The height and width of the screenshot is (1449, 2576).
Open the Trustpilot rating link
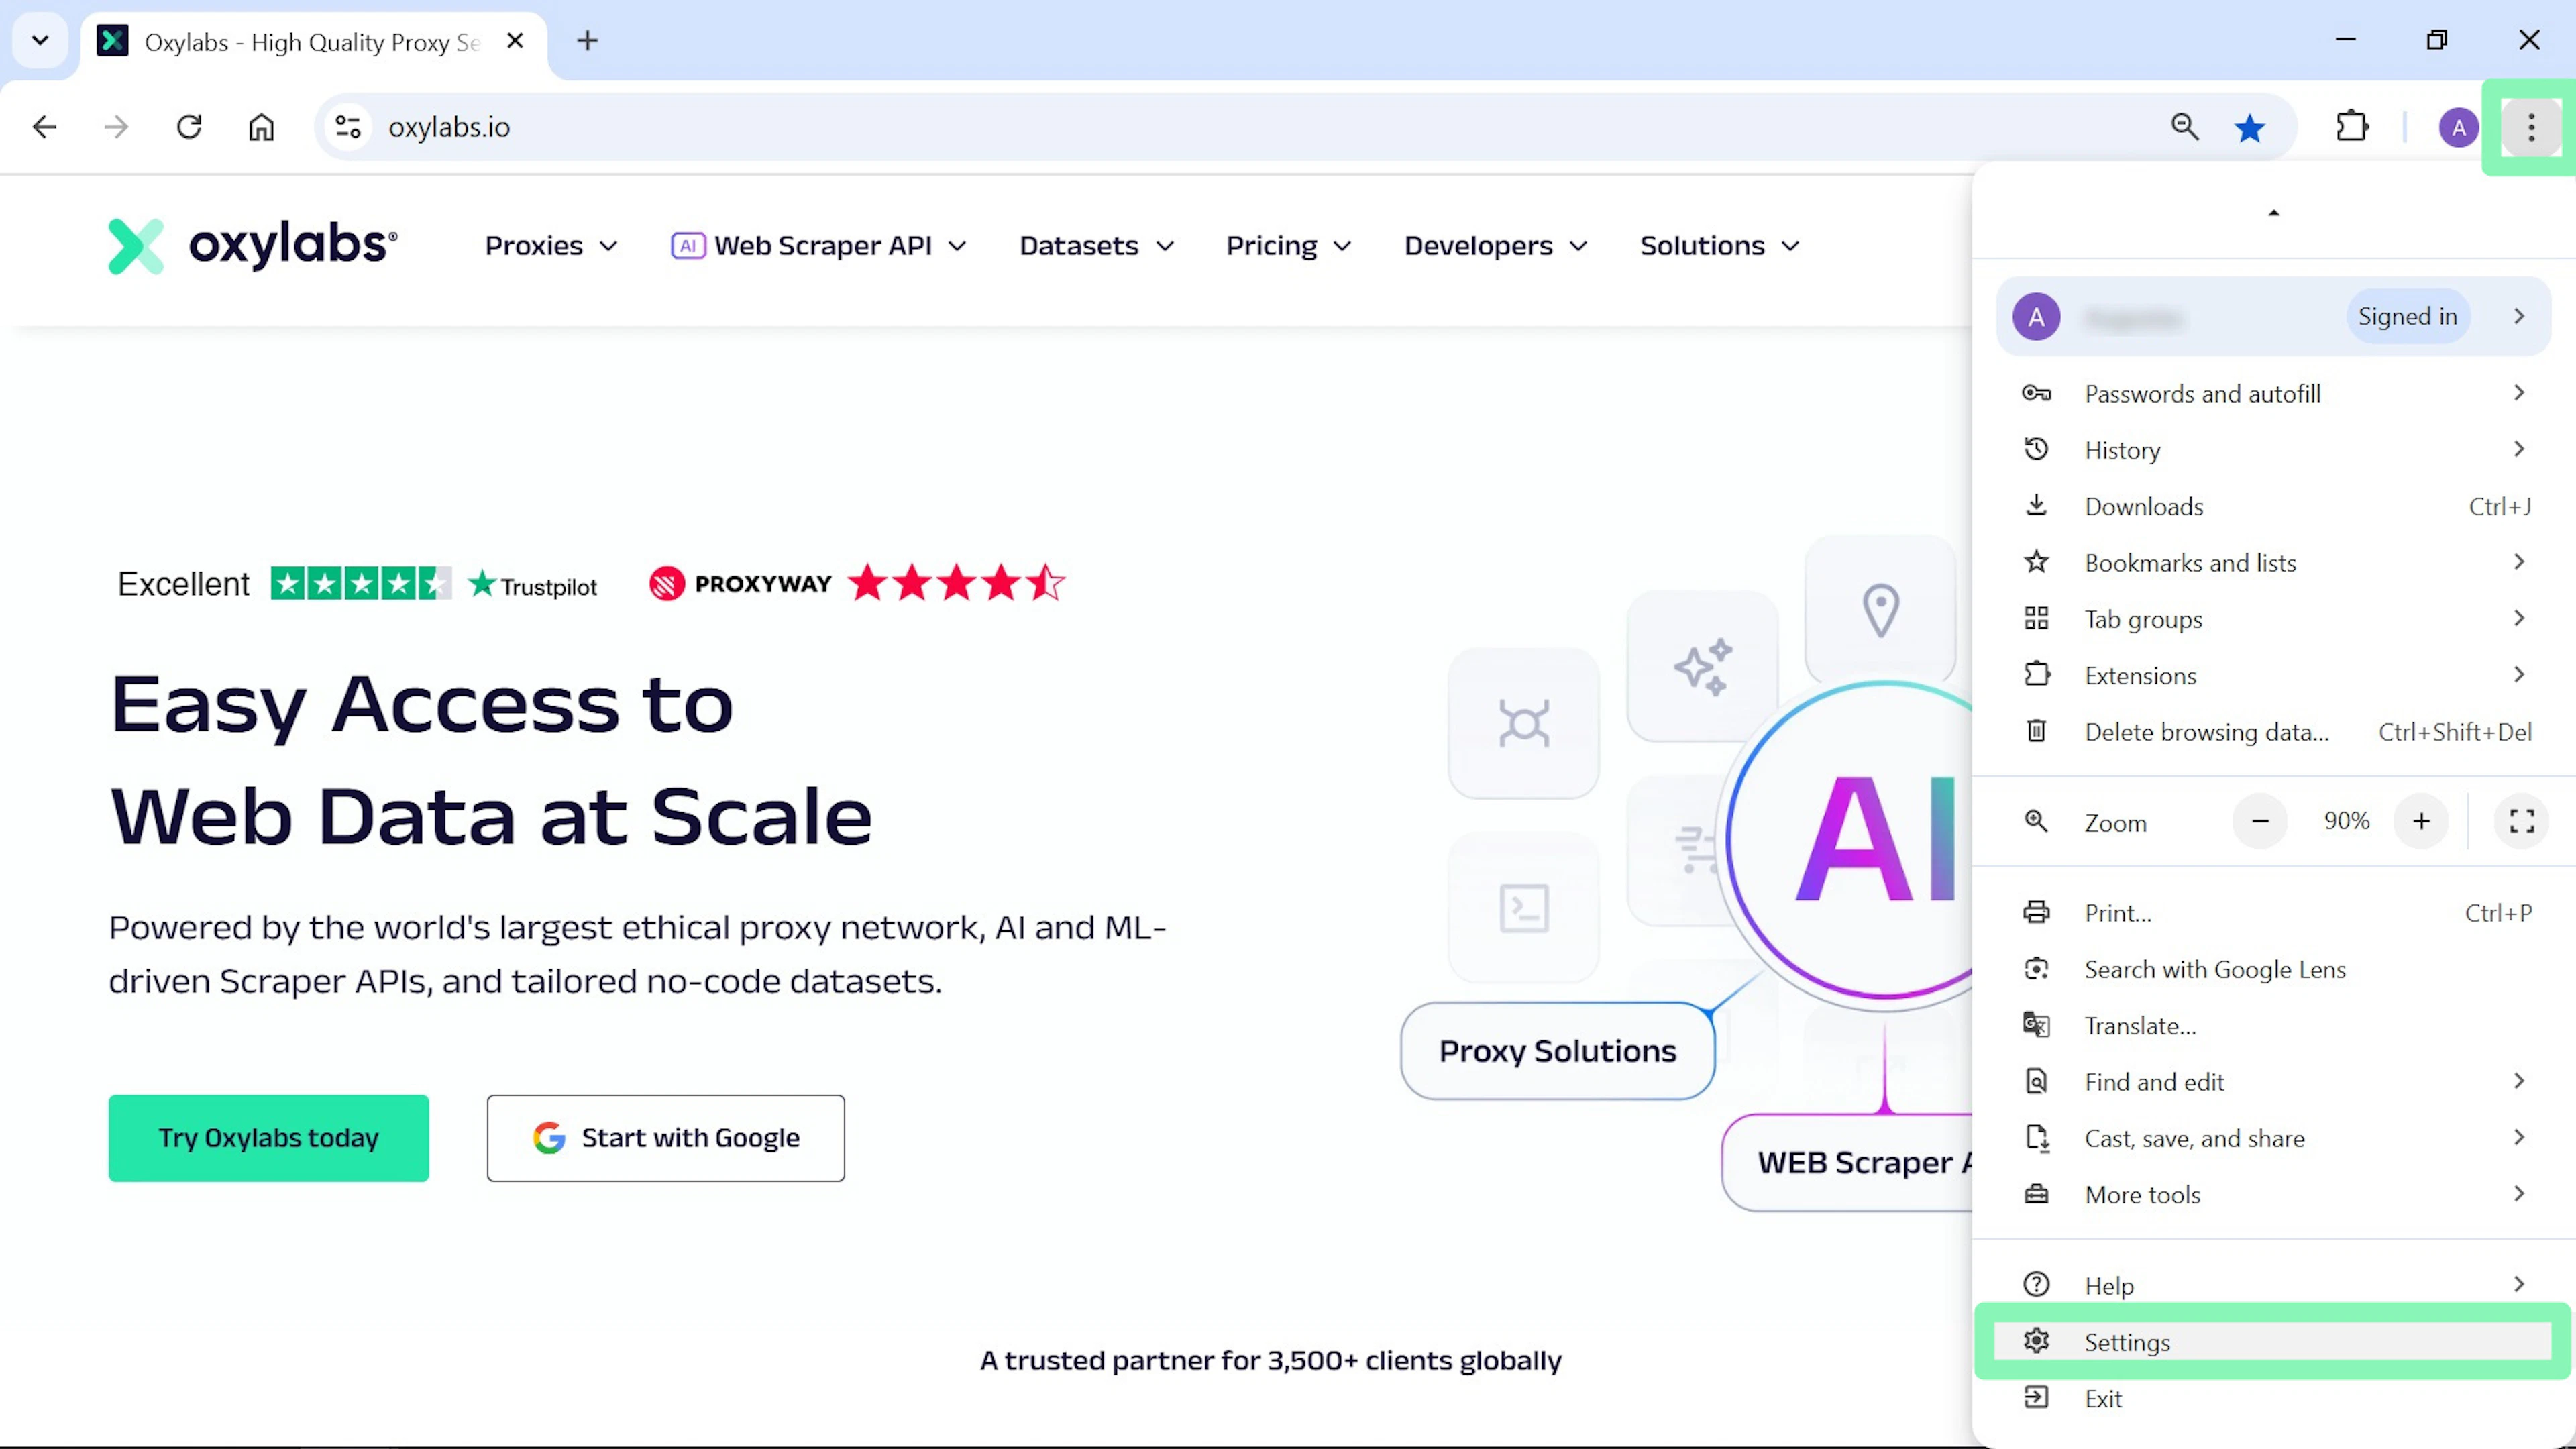[357, 584]
